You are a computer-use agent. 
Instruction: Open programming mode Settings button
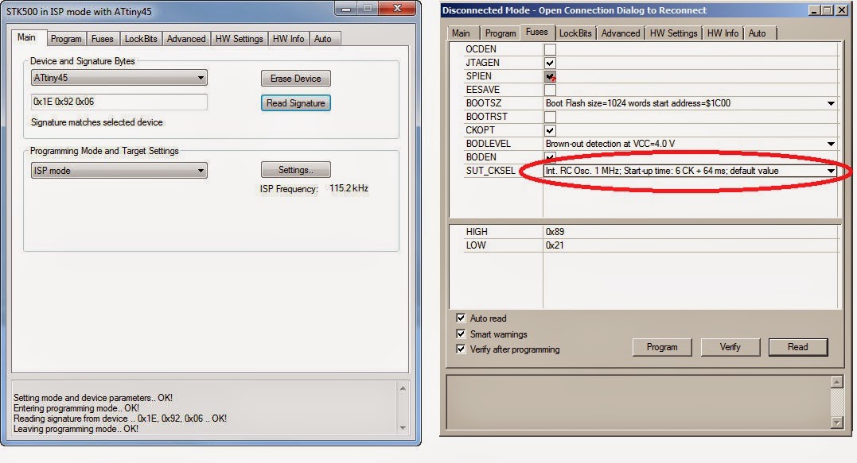click(296, 170)
